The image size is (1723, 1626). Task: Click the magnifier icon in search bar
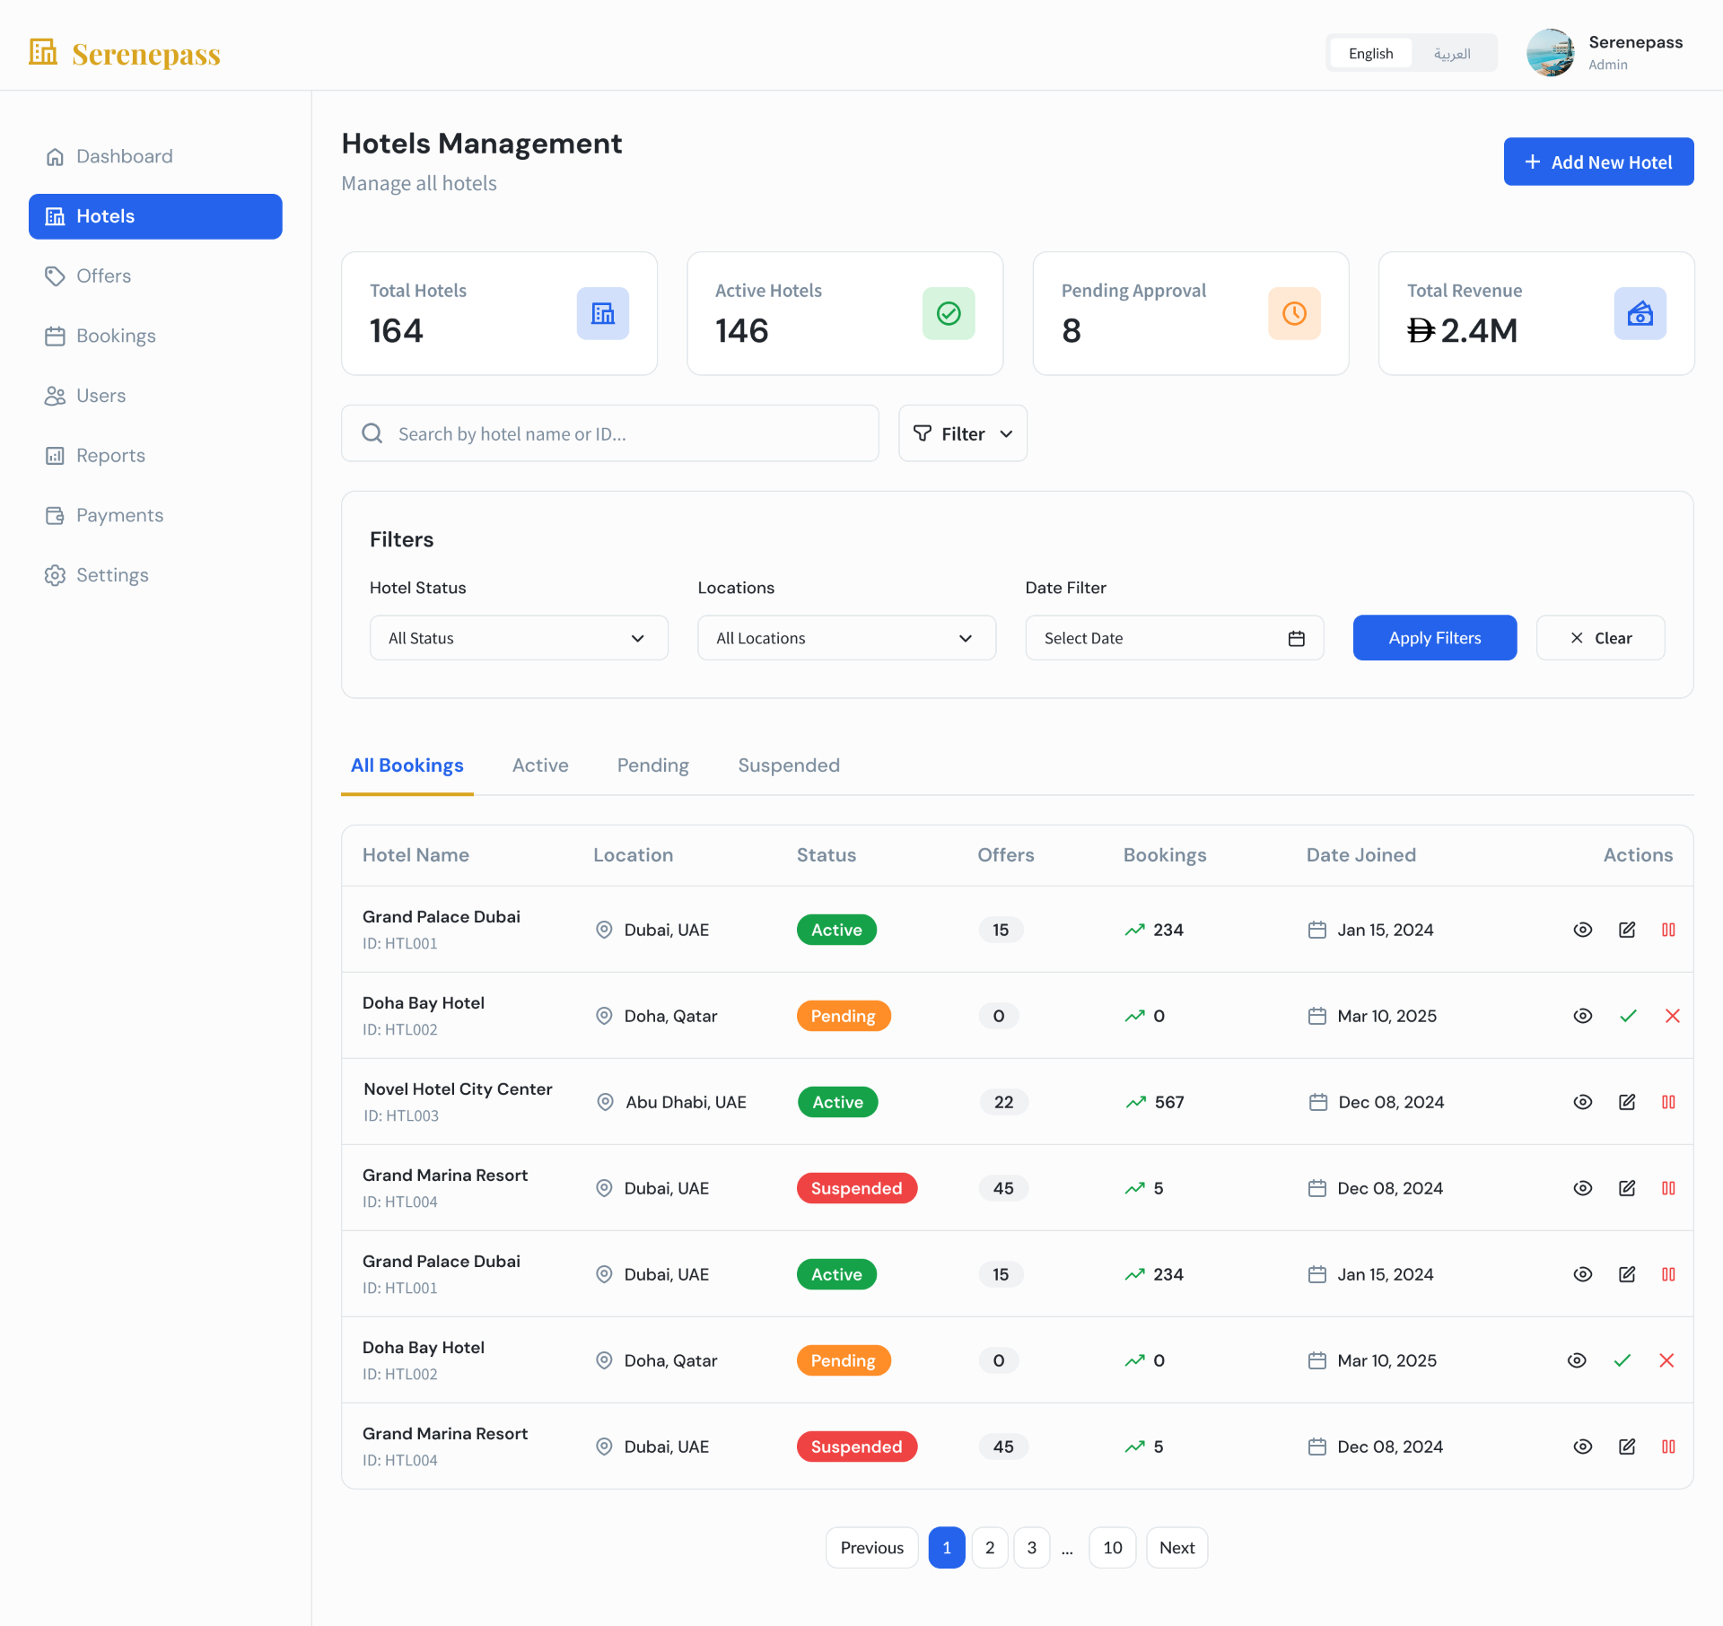(372, 433)
